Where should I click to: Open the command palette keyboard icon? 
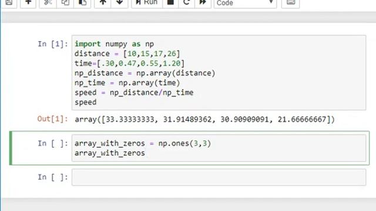pyautogui.click(x=290, y=3)
